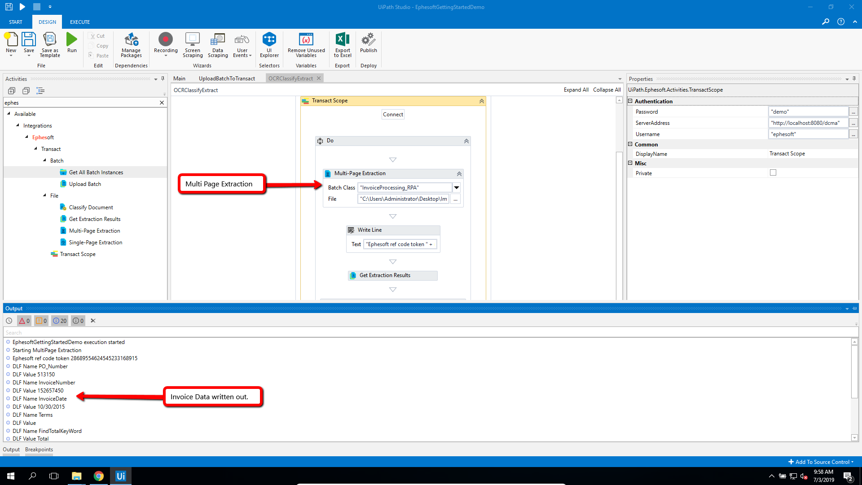Open the help question mark icon
This screenshot has height=485, width=862.
point(841,22)
